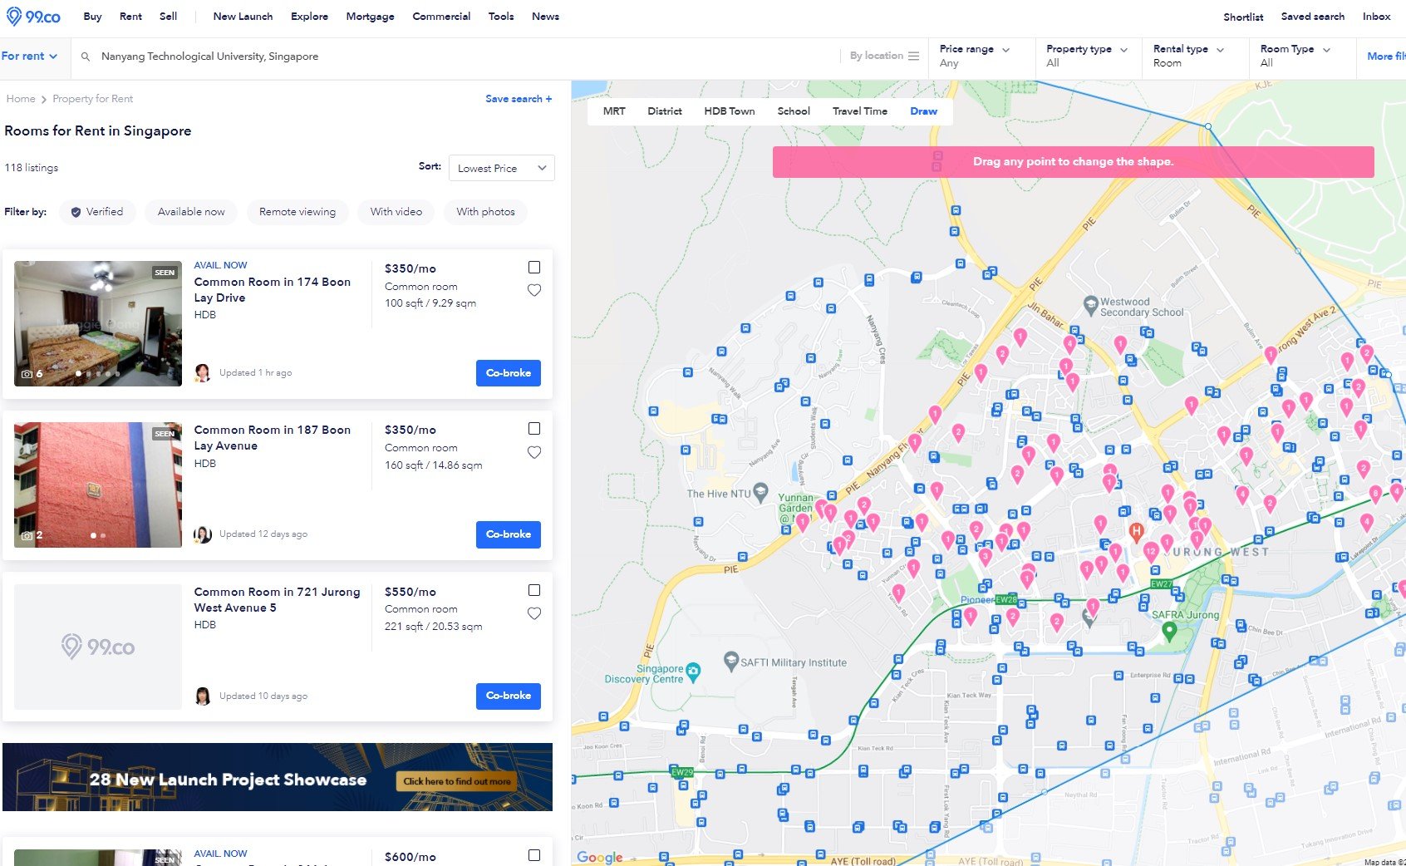Open the Price range dropdown

(981, 56)
